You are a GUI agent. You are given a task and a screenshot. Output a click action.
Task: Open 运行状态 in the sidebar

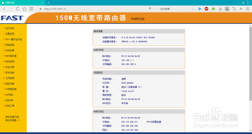(x=10, y=28)
